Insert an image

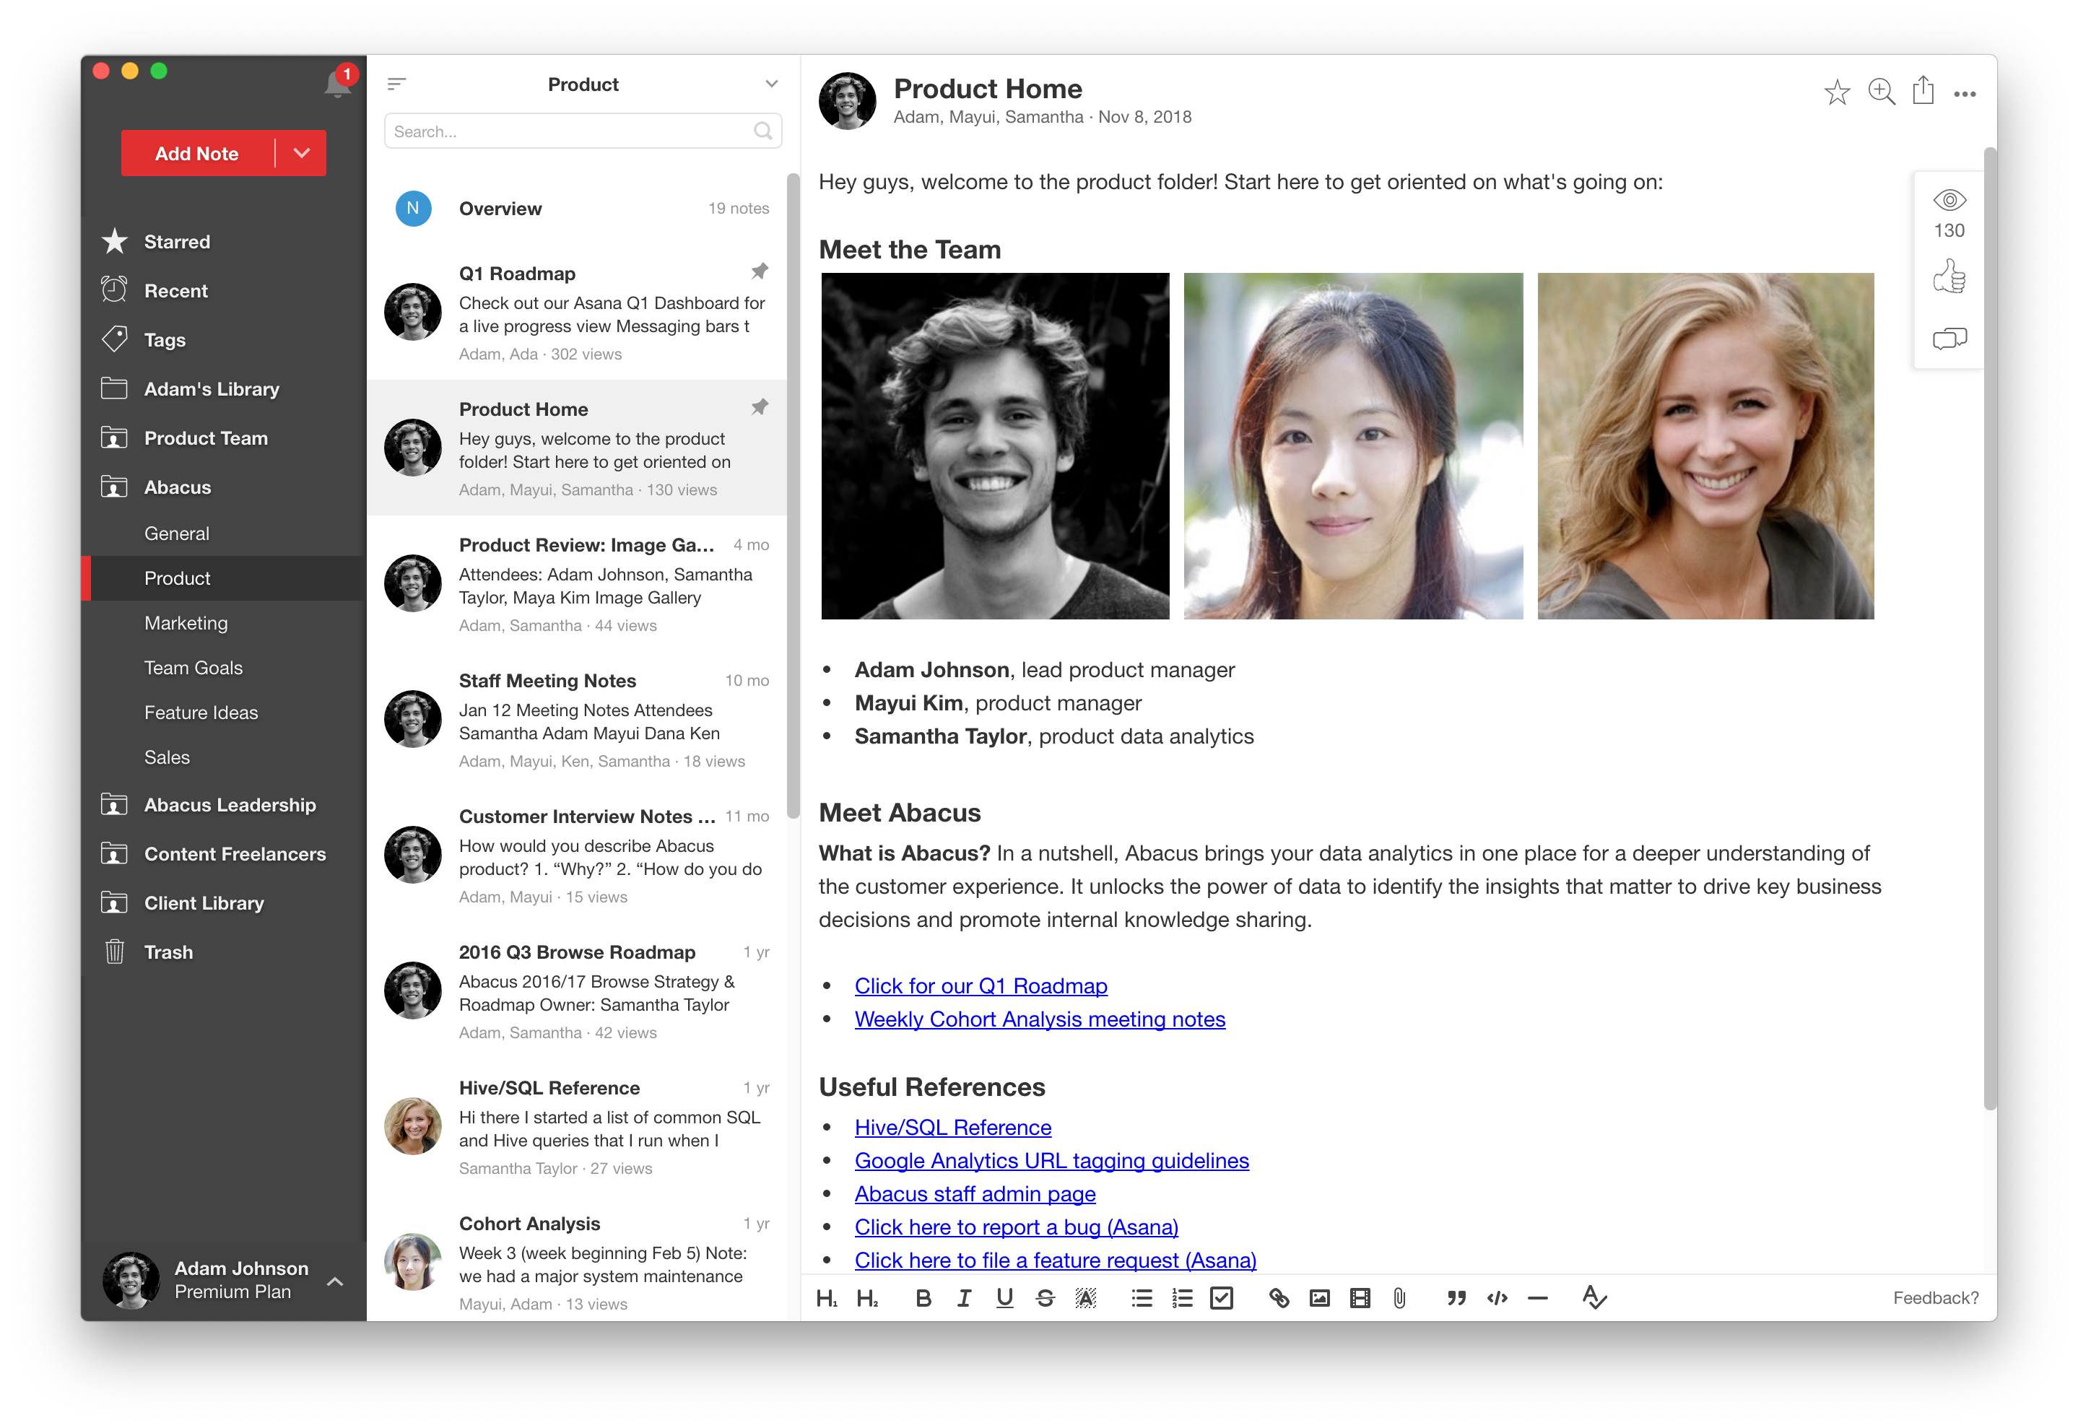click(x=1319, y=1298)
